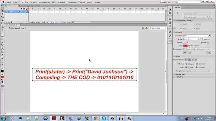
Task: Select the Subselection tool
Action: tap(2, 13)
